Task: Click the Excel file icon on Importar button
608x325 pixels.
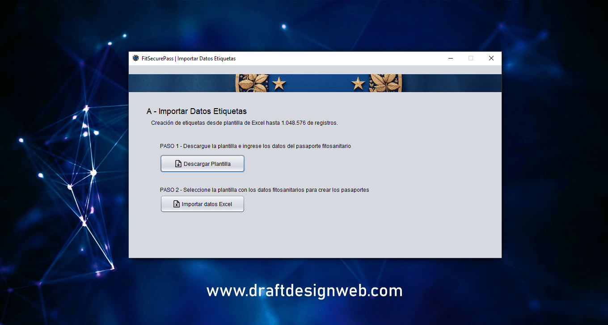Action: tap(177, 204)
